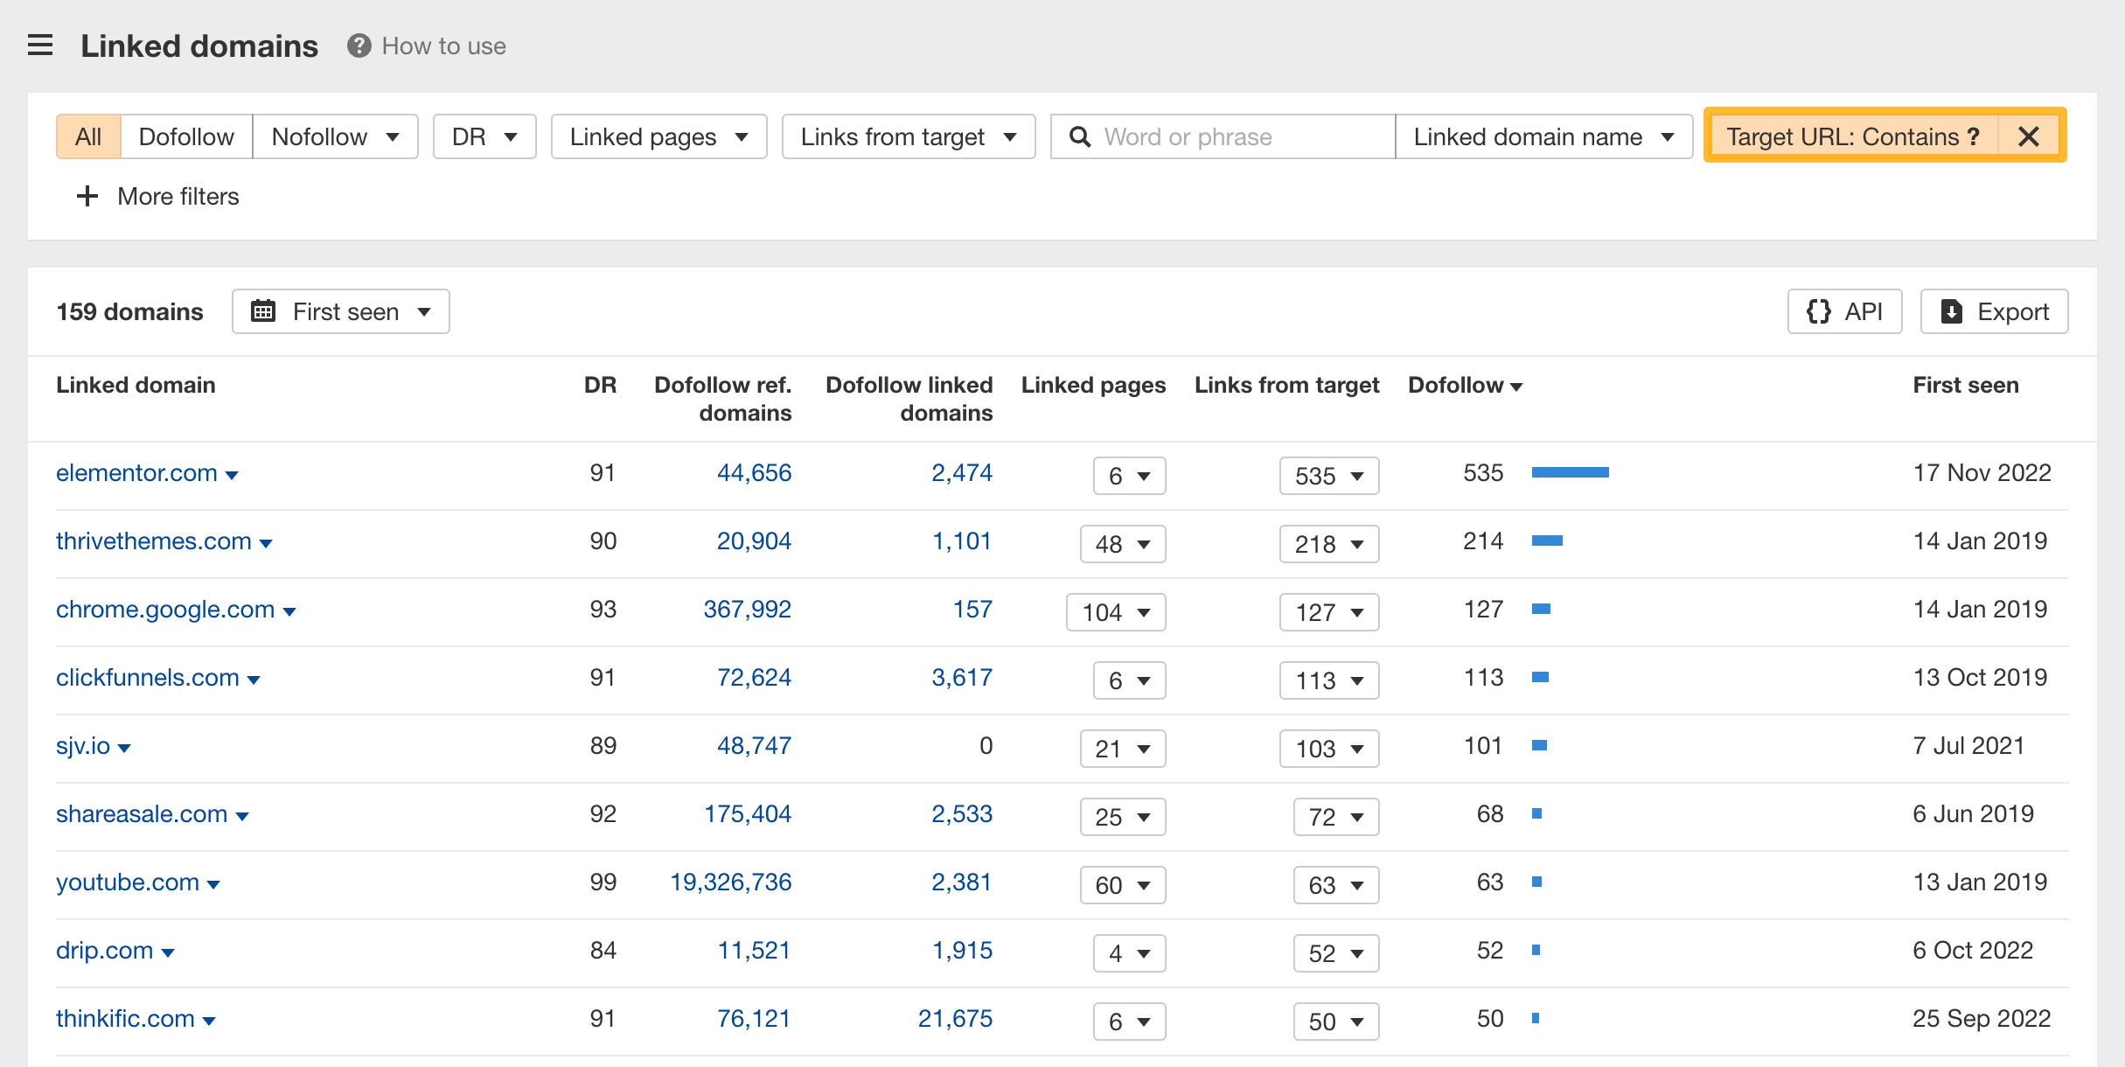Expand the caret next to drip.com

click(168, 952)
